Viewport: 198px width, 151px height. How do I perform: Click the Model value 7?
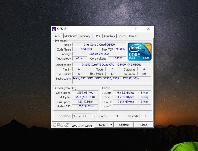click(112, 69)
